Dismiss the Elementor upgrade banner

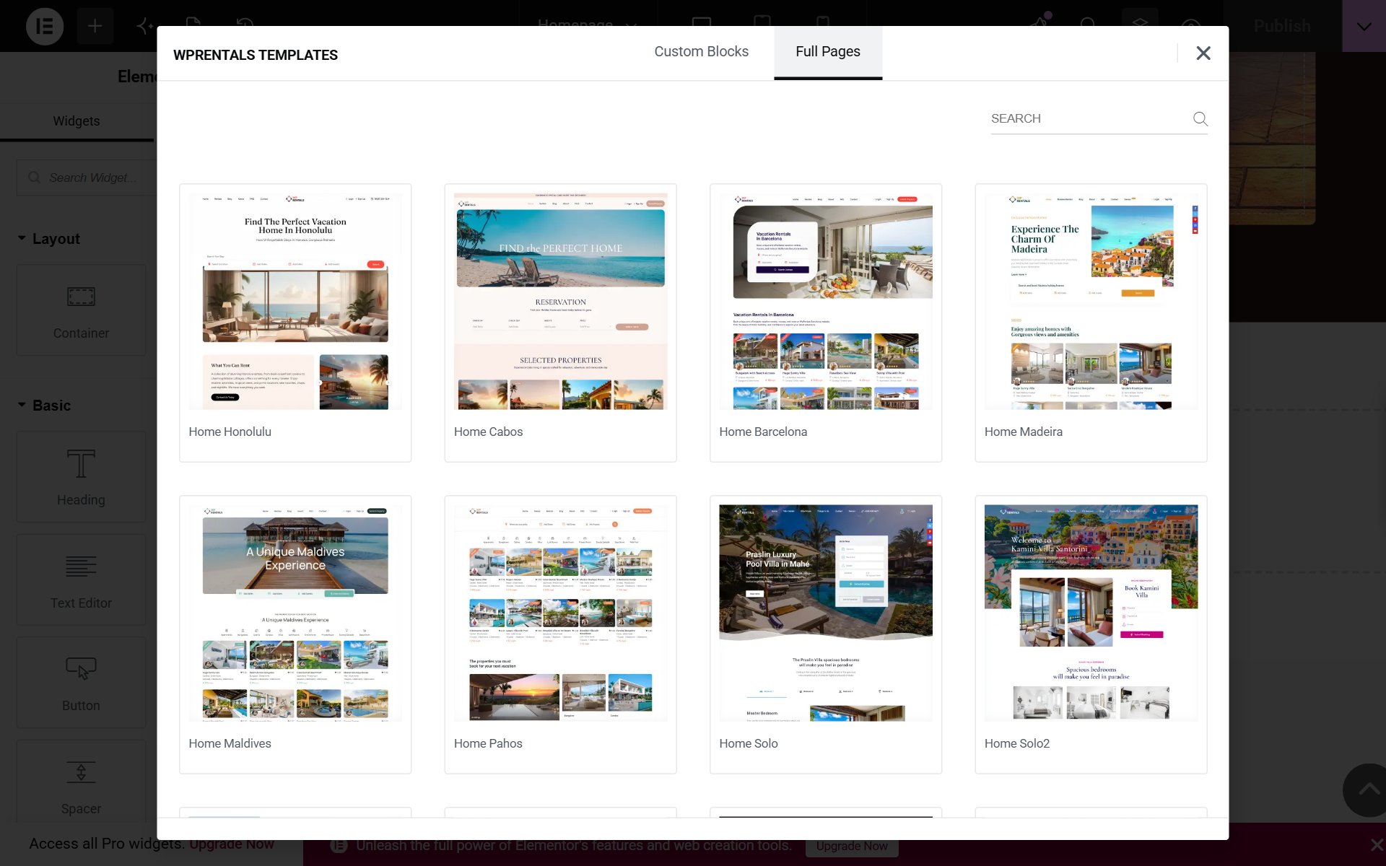[x=1376, y=844]
